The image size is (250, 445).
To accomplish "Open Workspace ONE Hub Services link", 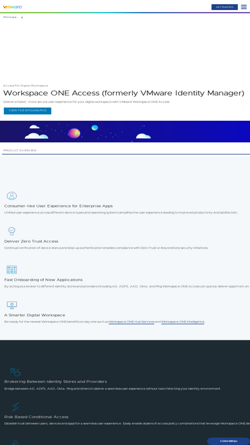I will [131, 322].
